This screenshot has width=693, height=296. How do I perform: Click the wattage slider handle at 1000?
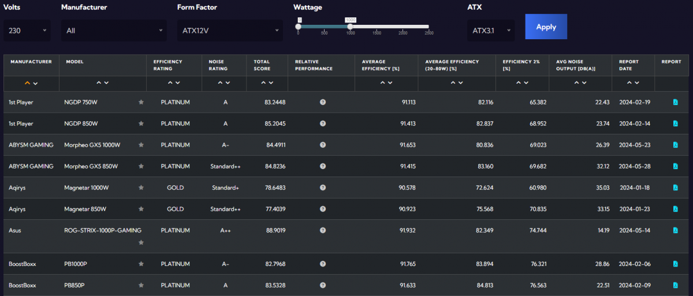click(350, 27)
